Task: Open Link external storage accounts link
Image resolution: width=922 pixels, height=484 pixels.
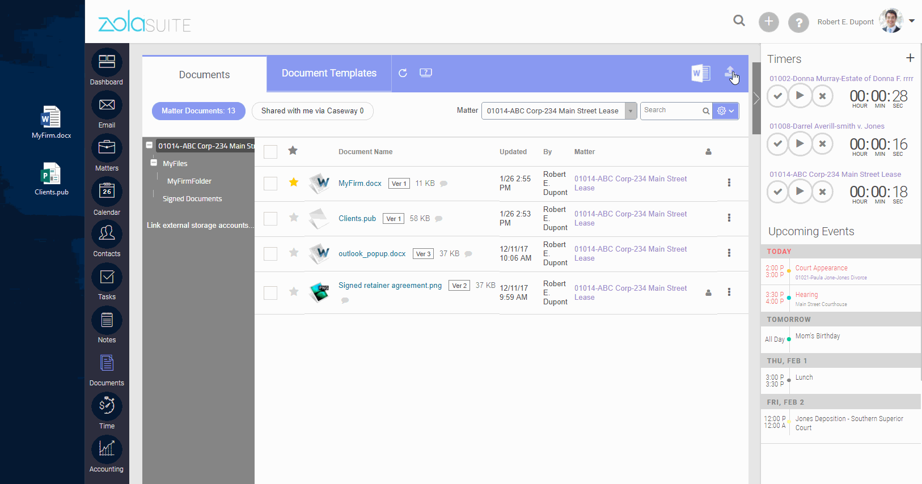Action: coord(200,226)
